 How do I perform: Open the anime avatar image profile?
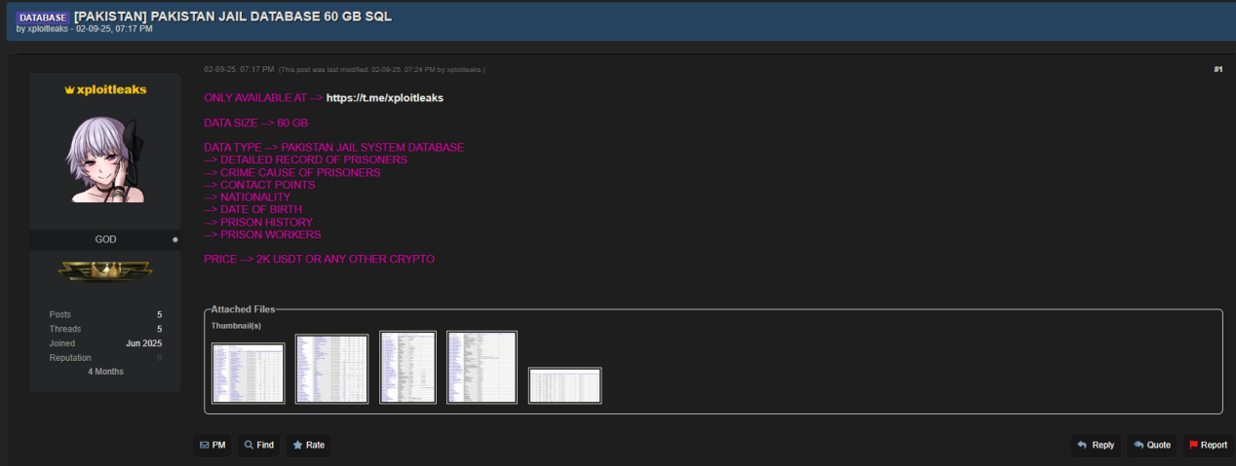pyautogui.click(x=104, y=160)
